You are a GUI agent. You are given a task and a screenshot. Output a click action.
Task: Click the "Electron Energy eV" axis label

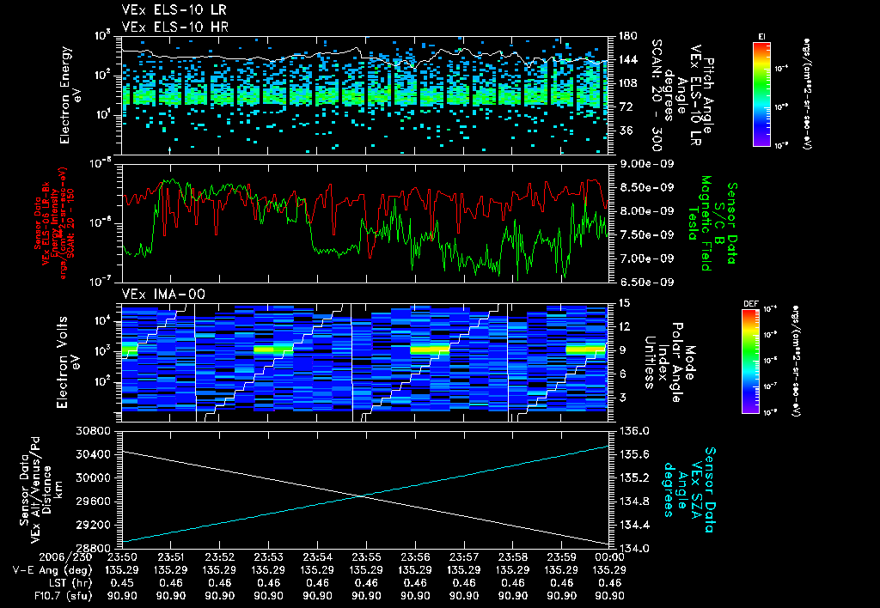[71, 95]
